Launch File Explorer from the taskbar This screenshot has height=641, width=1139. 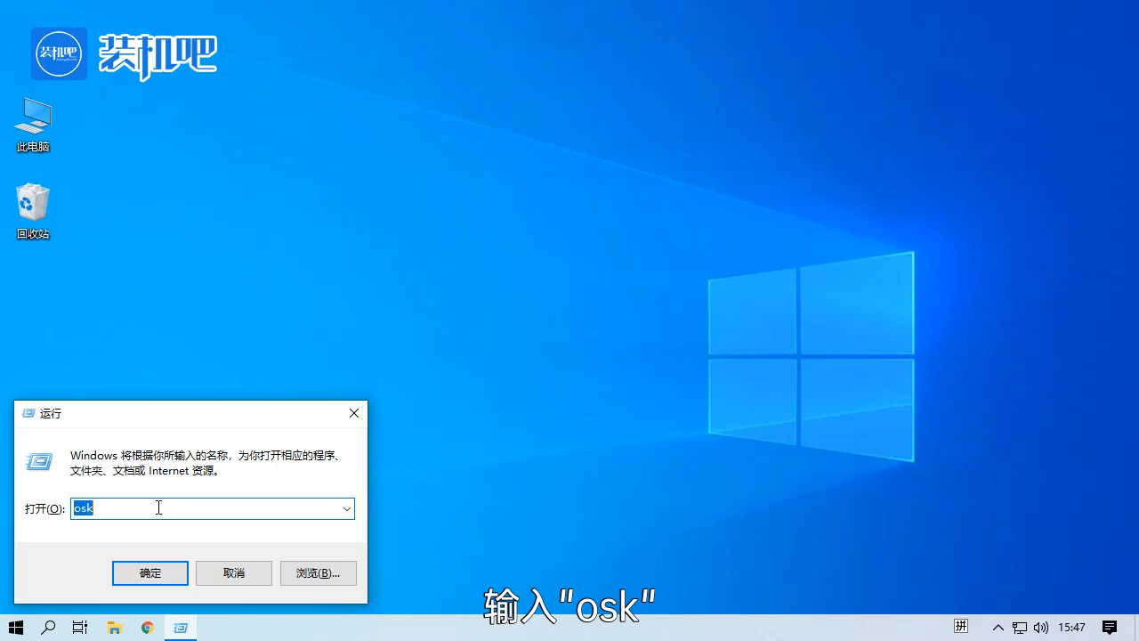click(x=114, y=628)
